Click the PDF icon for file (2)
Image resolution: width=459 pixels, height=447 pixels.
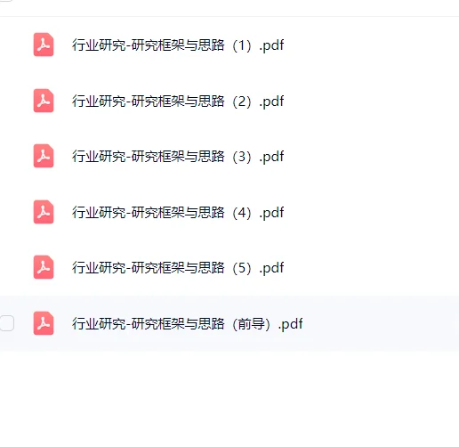coord(44,101)
